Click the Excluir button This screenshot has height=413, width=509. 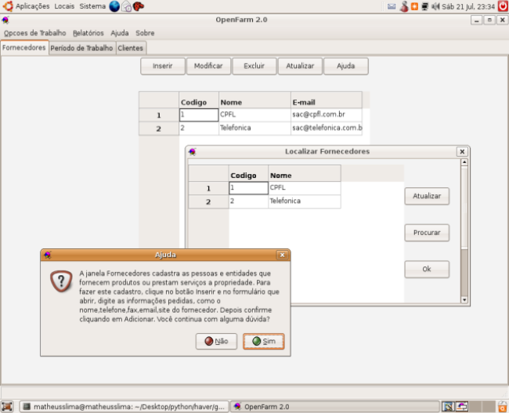(x=254, y=66)
